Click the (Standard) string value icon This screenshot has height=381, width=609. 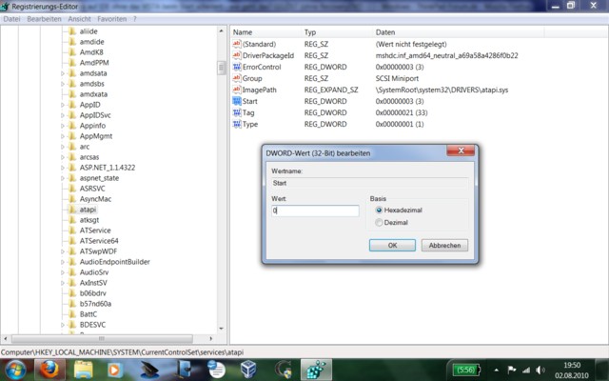tap(237, 44)
